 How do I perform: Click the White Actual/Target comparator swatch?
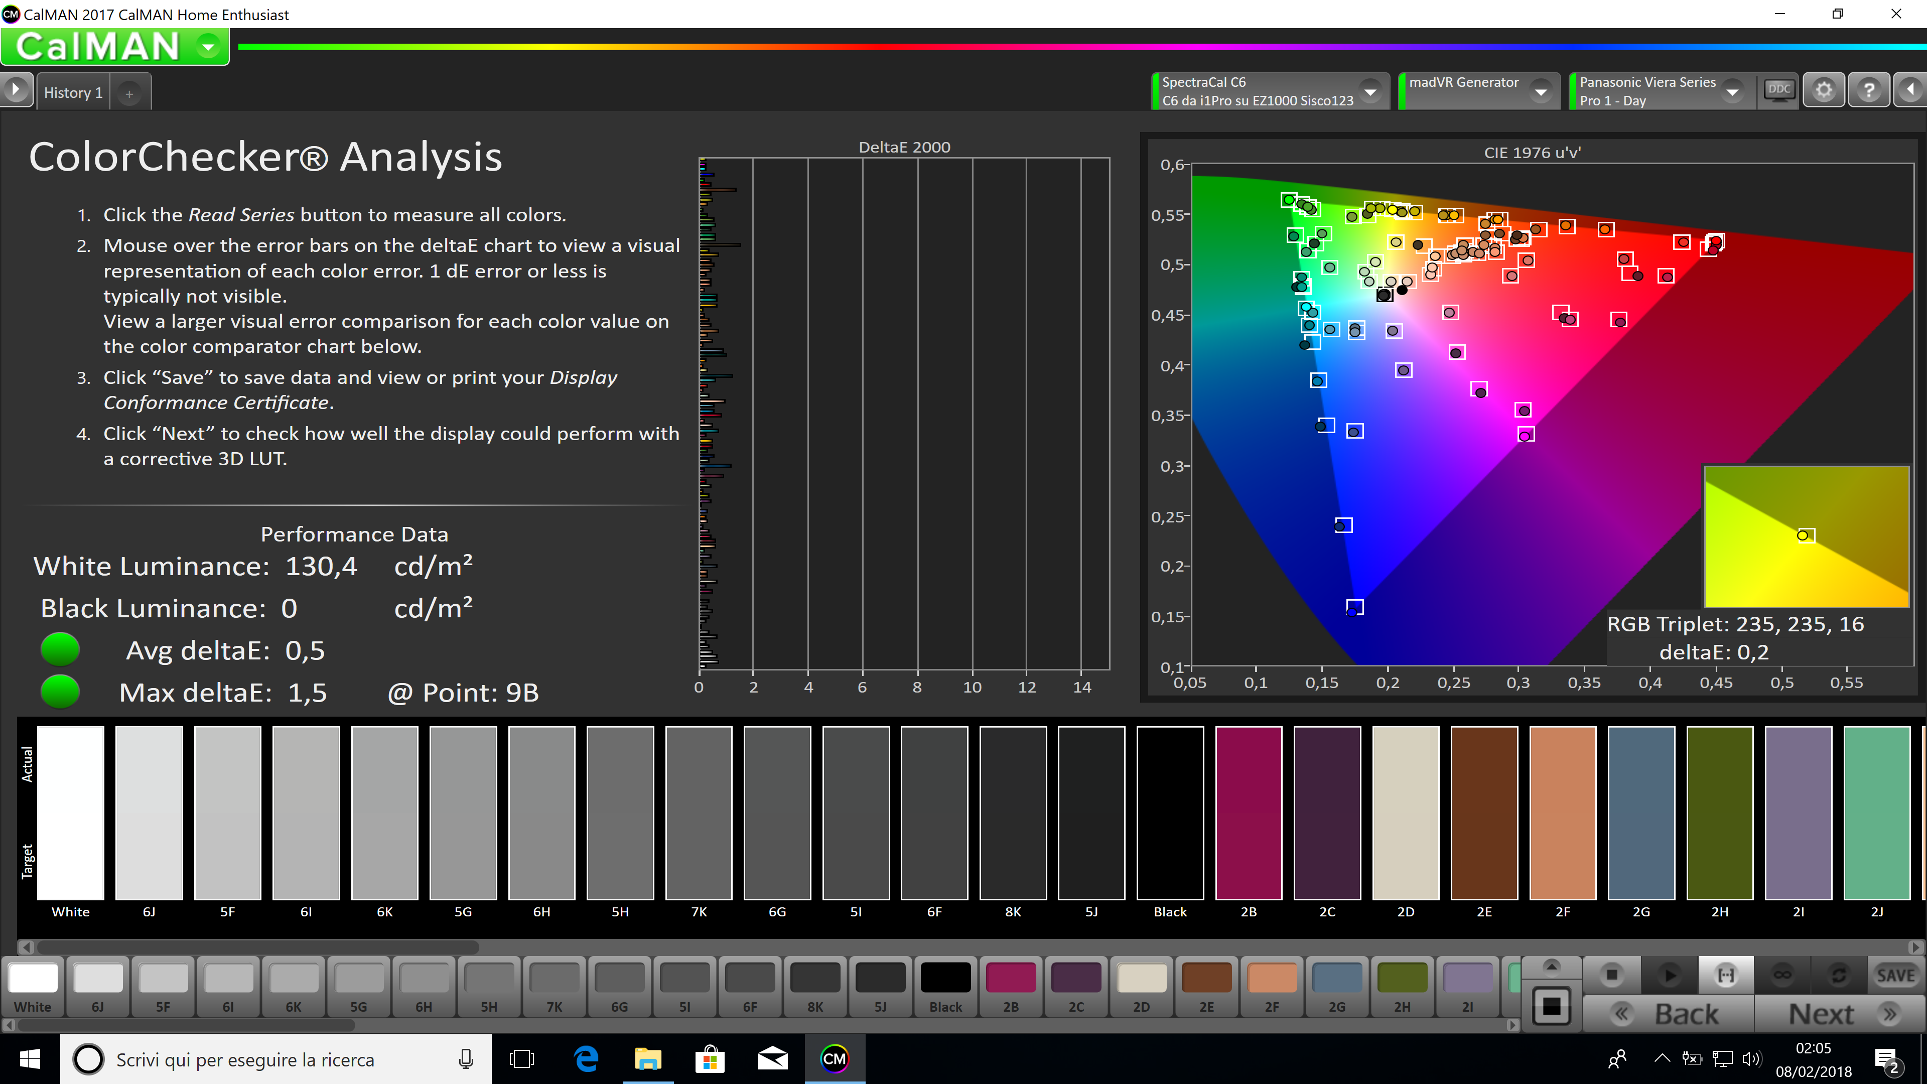(x=70, y=812)
